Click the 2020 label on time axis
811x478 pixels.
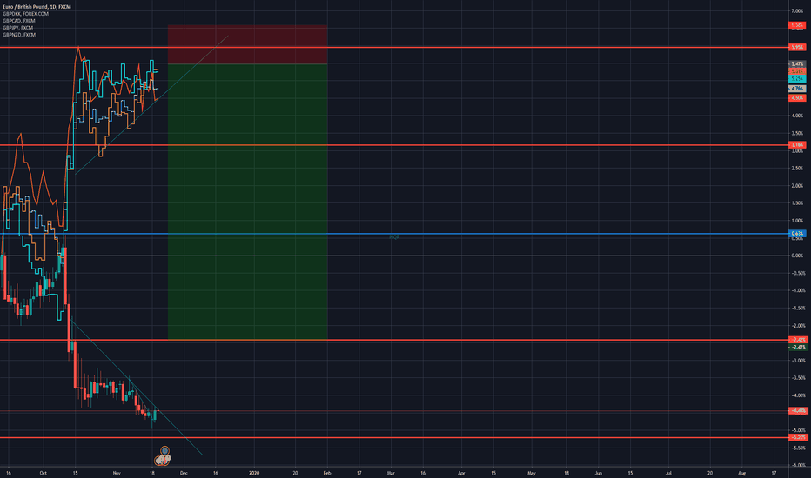pyautogui.click(x=254, y=472)
